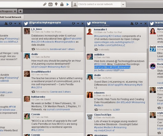Click the blue send arrow icon

click(68, 4)
